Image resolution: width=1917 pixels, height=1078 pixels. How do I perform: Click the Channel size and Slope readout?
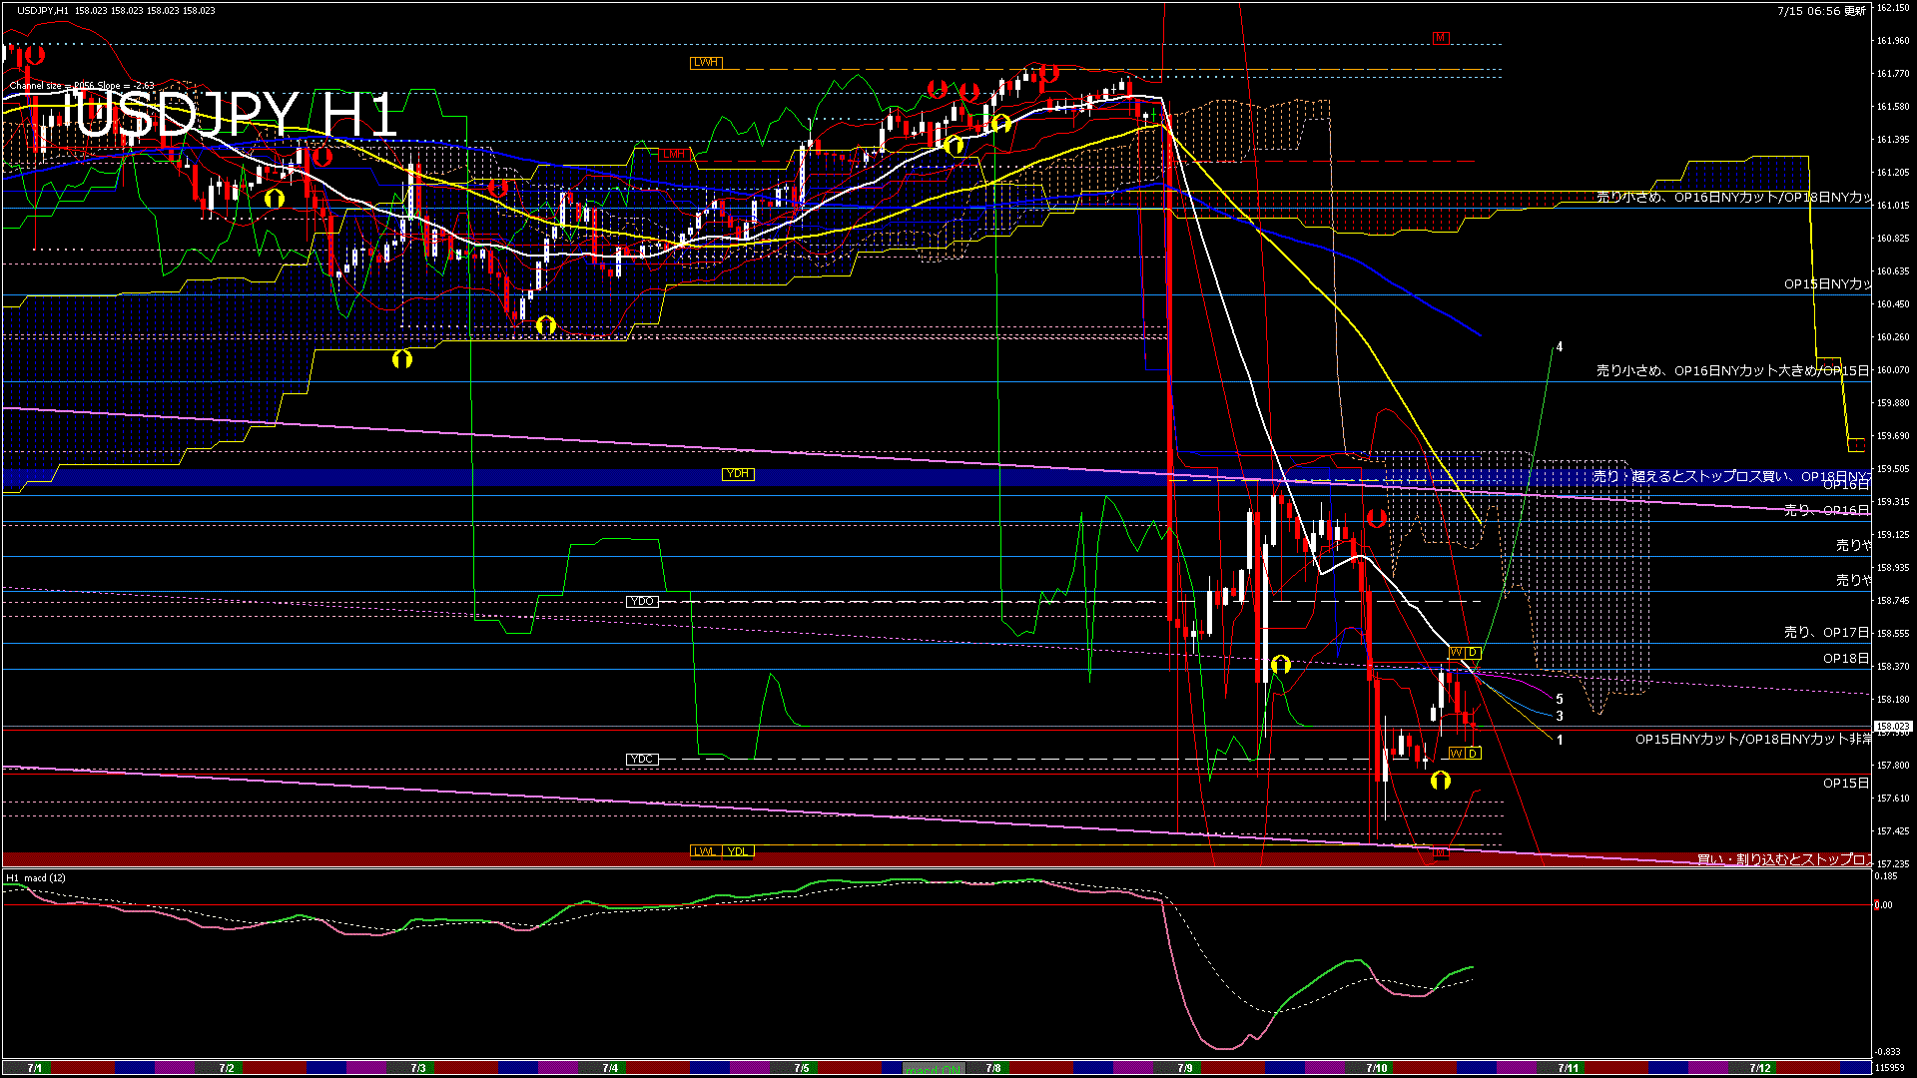coord(82,86)
